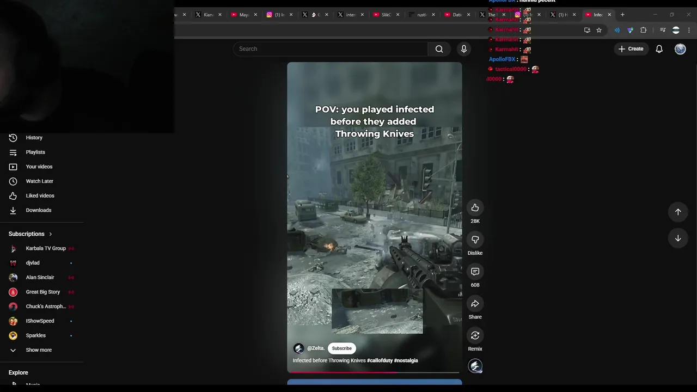Expand the Subscriptions section chevron
697x392 pixels.
tap(51, 234)
